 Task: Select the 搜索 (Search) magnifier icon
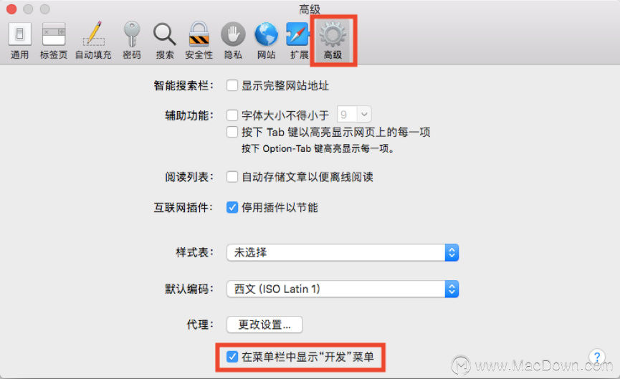pos(164,34)
